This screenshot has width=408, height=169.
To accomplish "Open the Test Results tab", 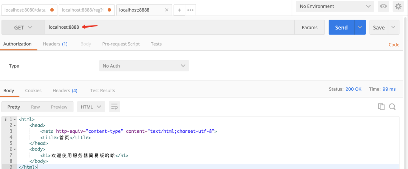I will tap(102, 91).
